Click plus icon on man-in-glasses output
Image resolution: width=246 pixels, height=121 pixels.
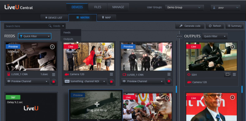(x=232, y=98)
